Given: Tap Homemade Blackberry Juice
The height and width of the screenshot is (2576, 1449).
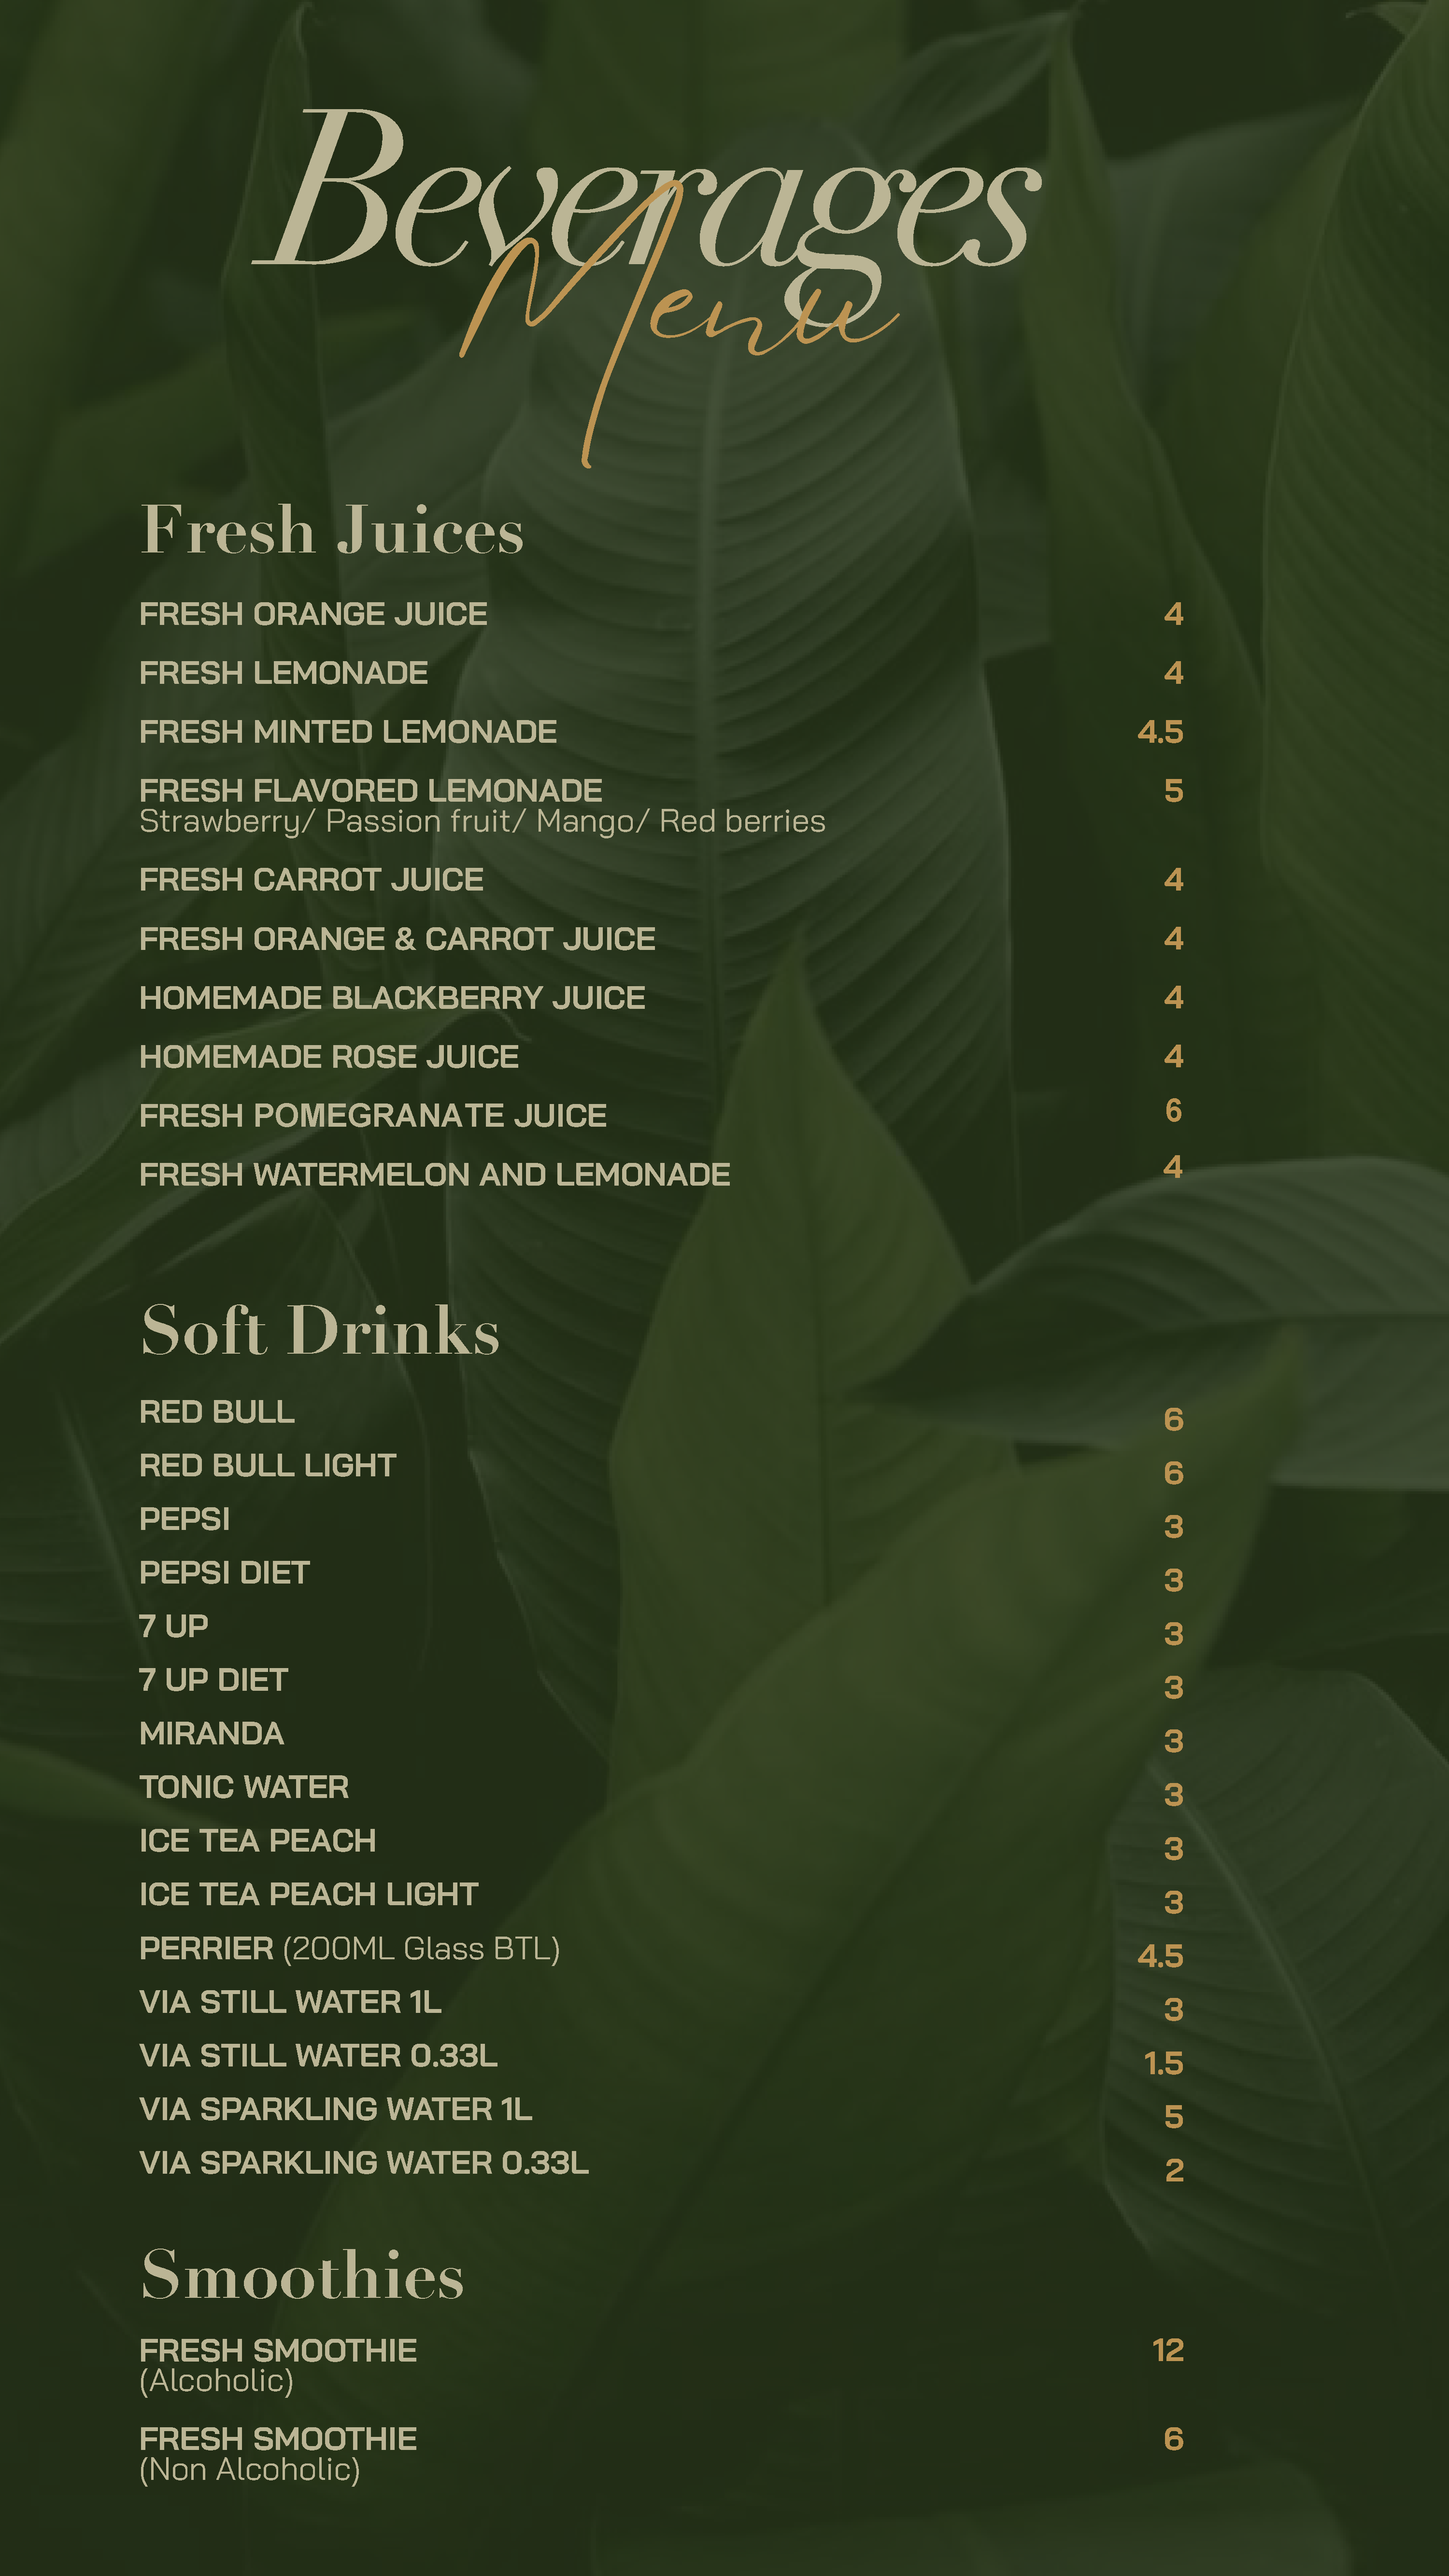Looking at the screenshot, I should (x=392, y=998).
